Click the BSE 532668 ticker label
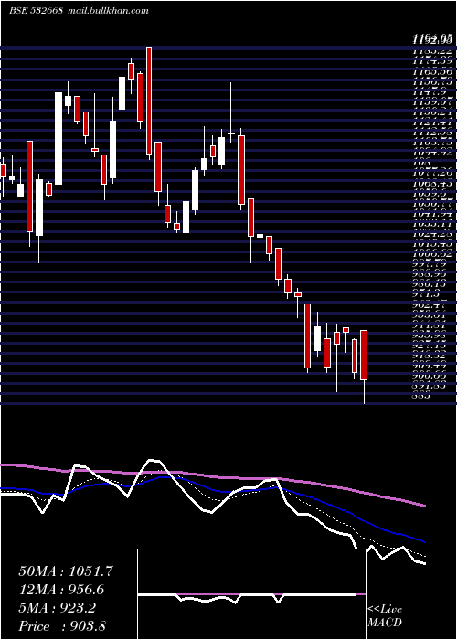 click(36, 11)
